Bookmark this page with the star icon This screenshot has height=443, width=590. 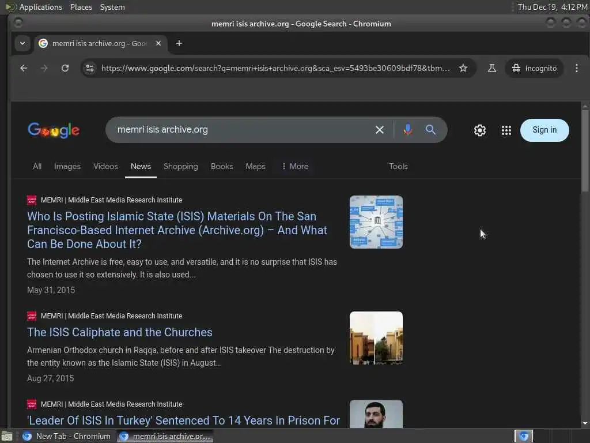tap(463, 68)
